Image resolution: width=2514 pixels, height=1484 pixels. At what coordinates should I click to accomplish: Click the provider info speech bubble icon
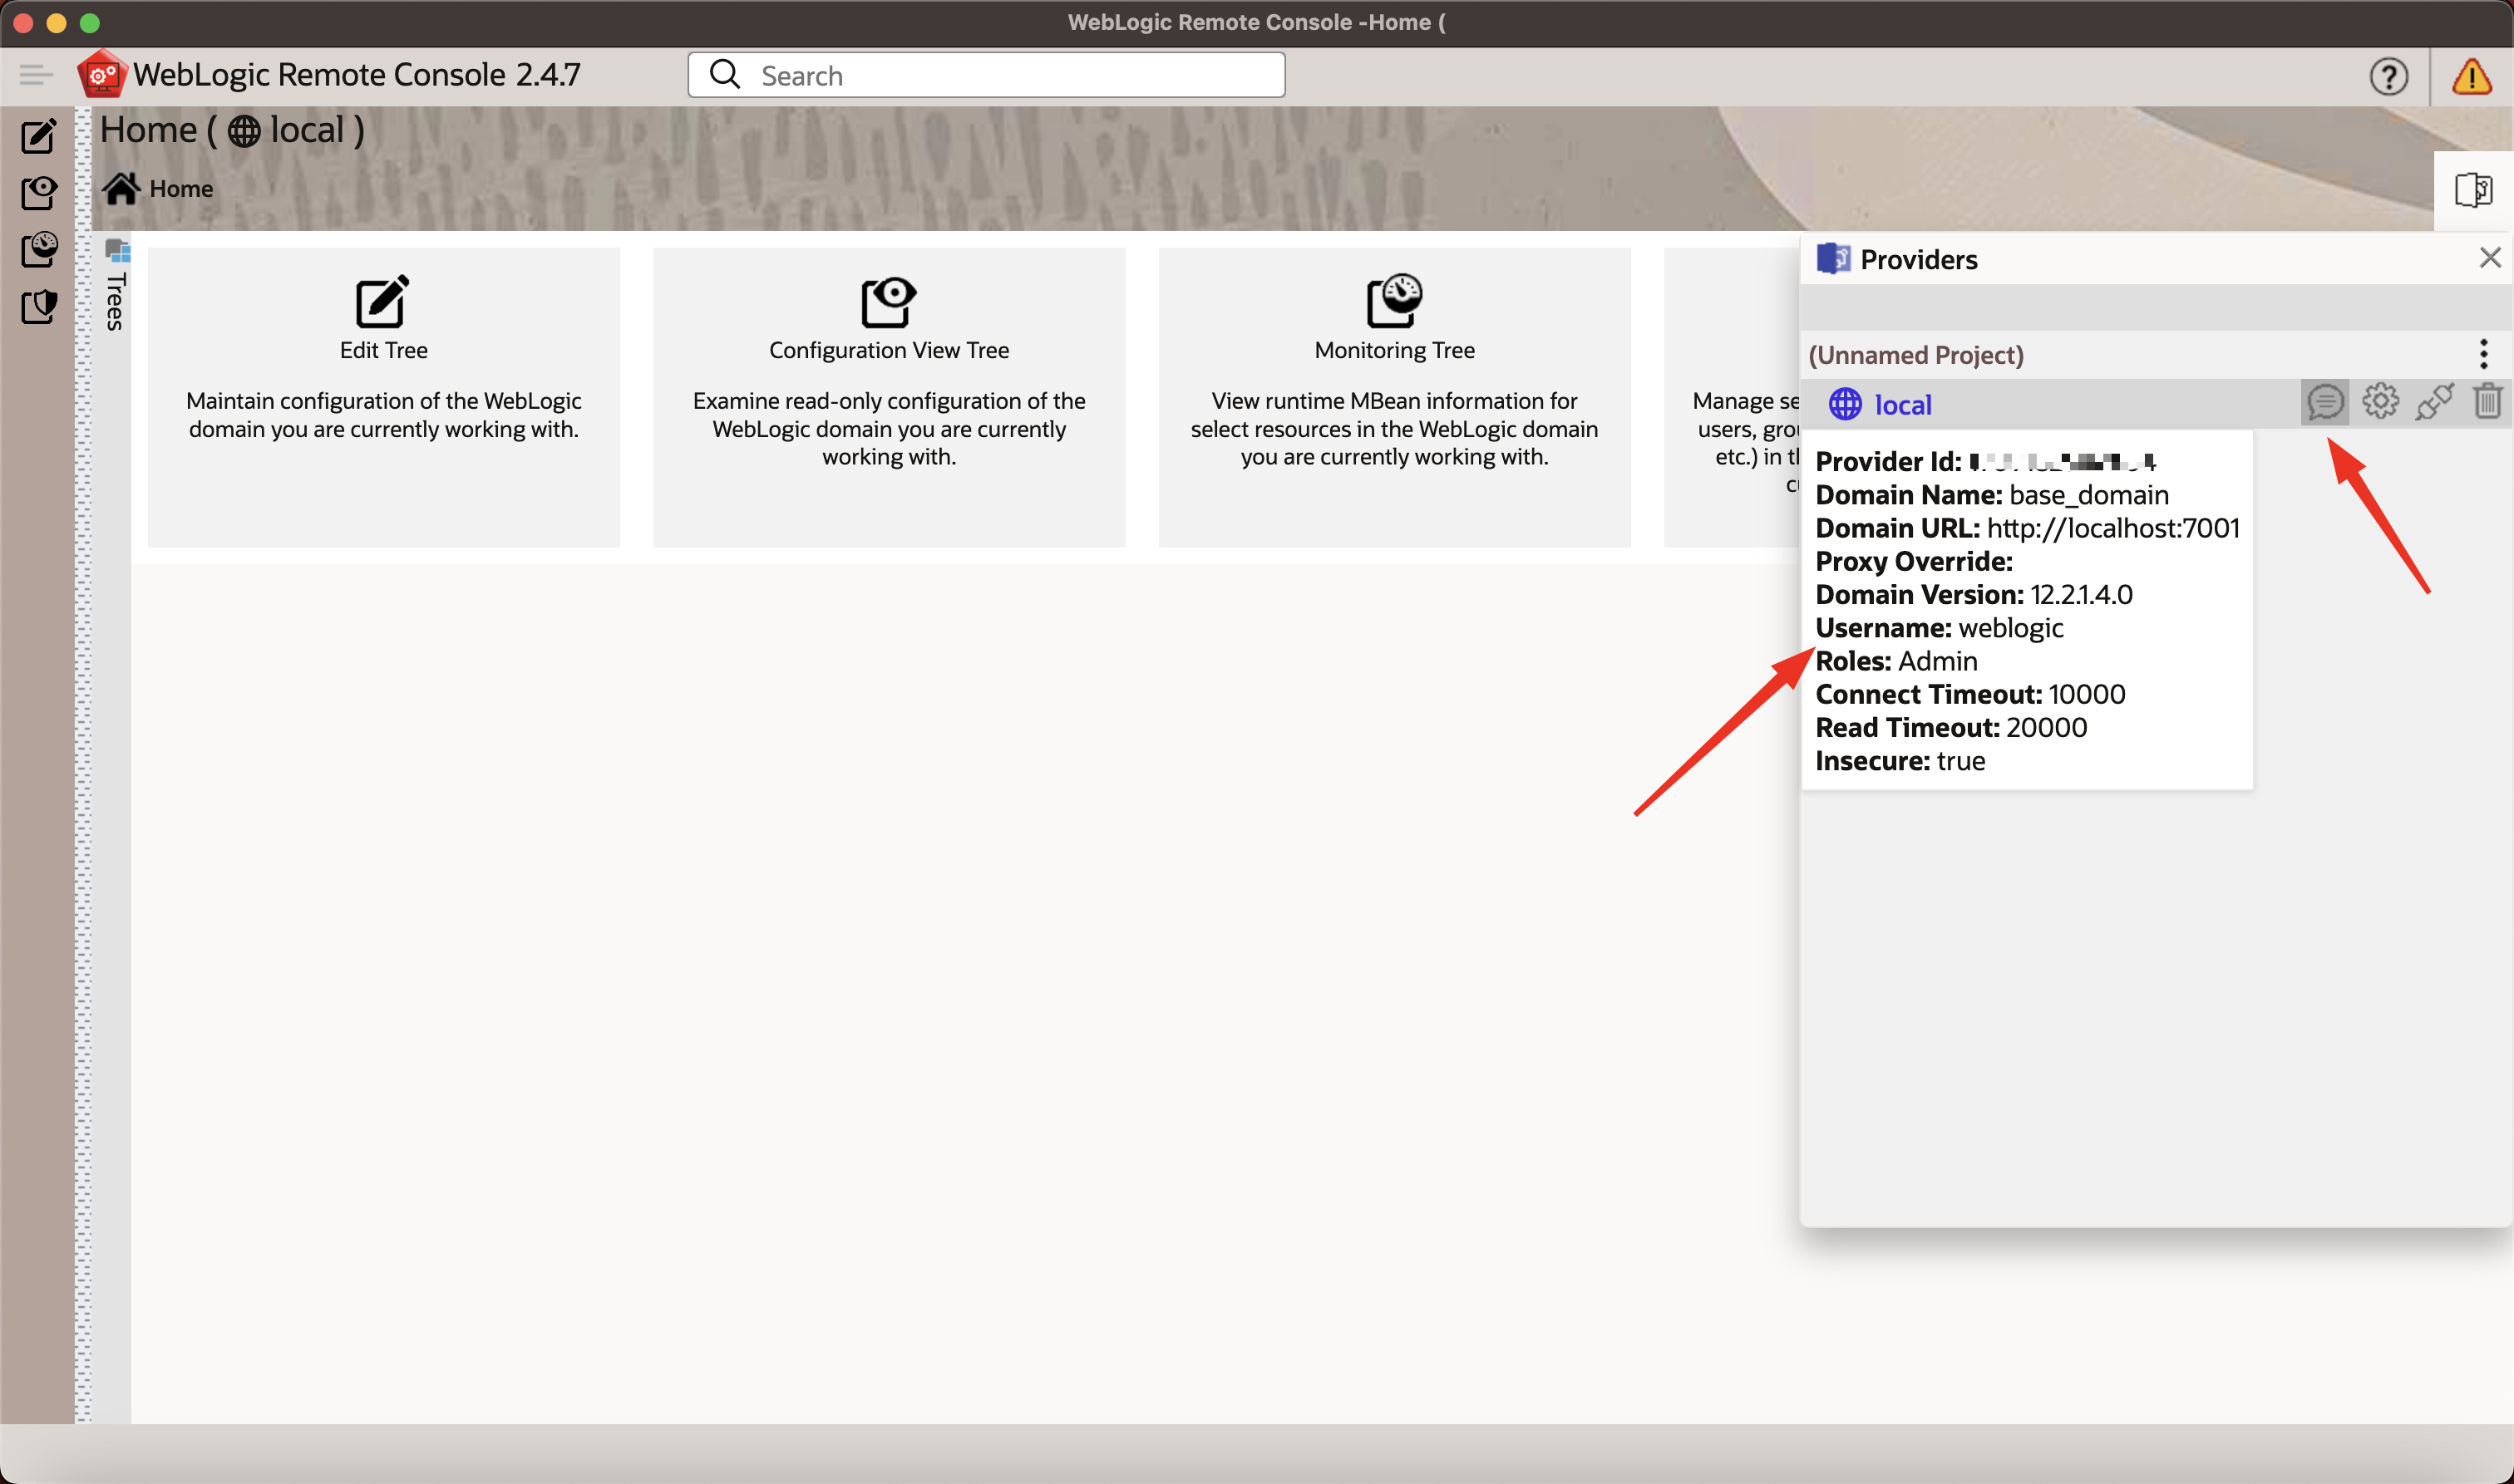tap(2325, 403)
